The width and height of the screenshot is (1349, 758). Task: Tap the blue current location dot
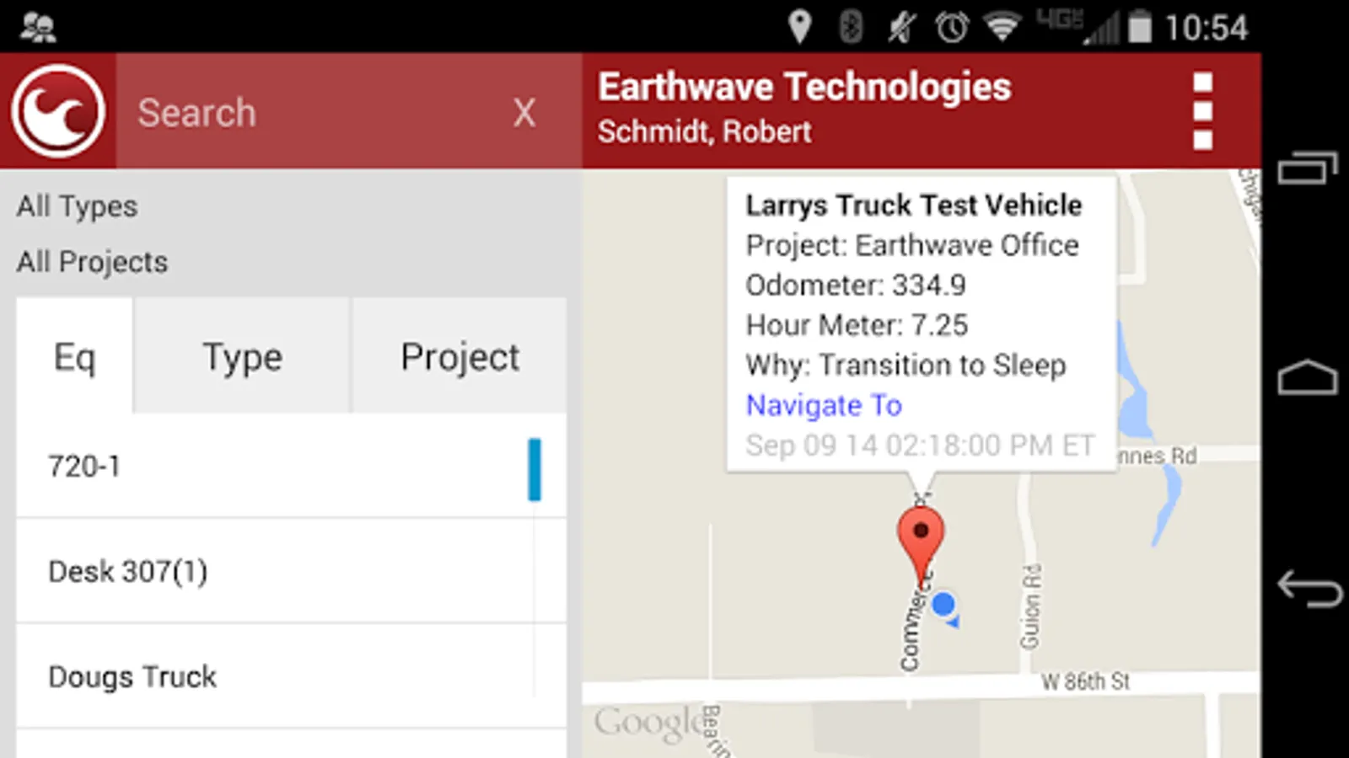coord(943,604)
